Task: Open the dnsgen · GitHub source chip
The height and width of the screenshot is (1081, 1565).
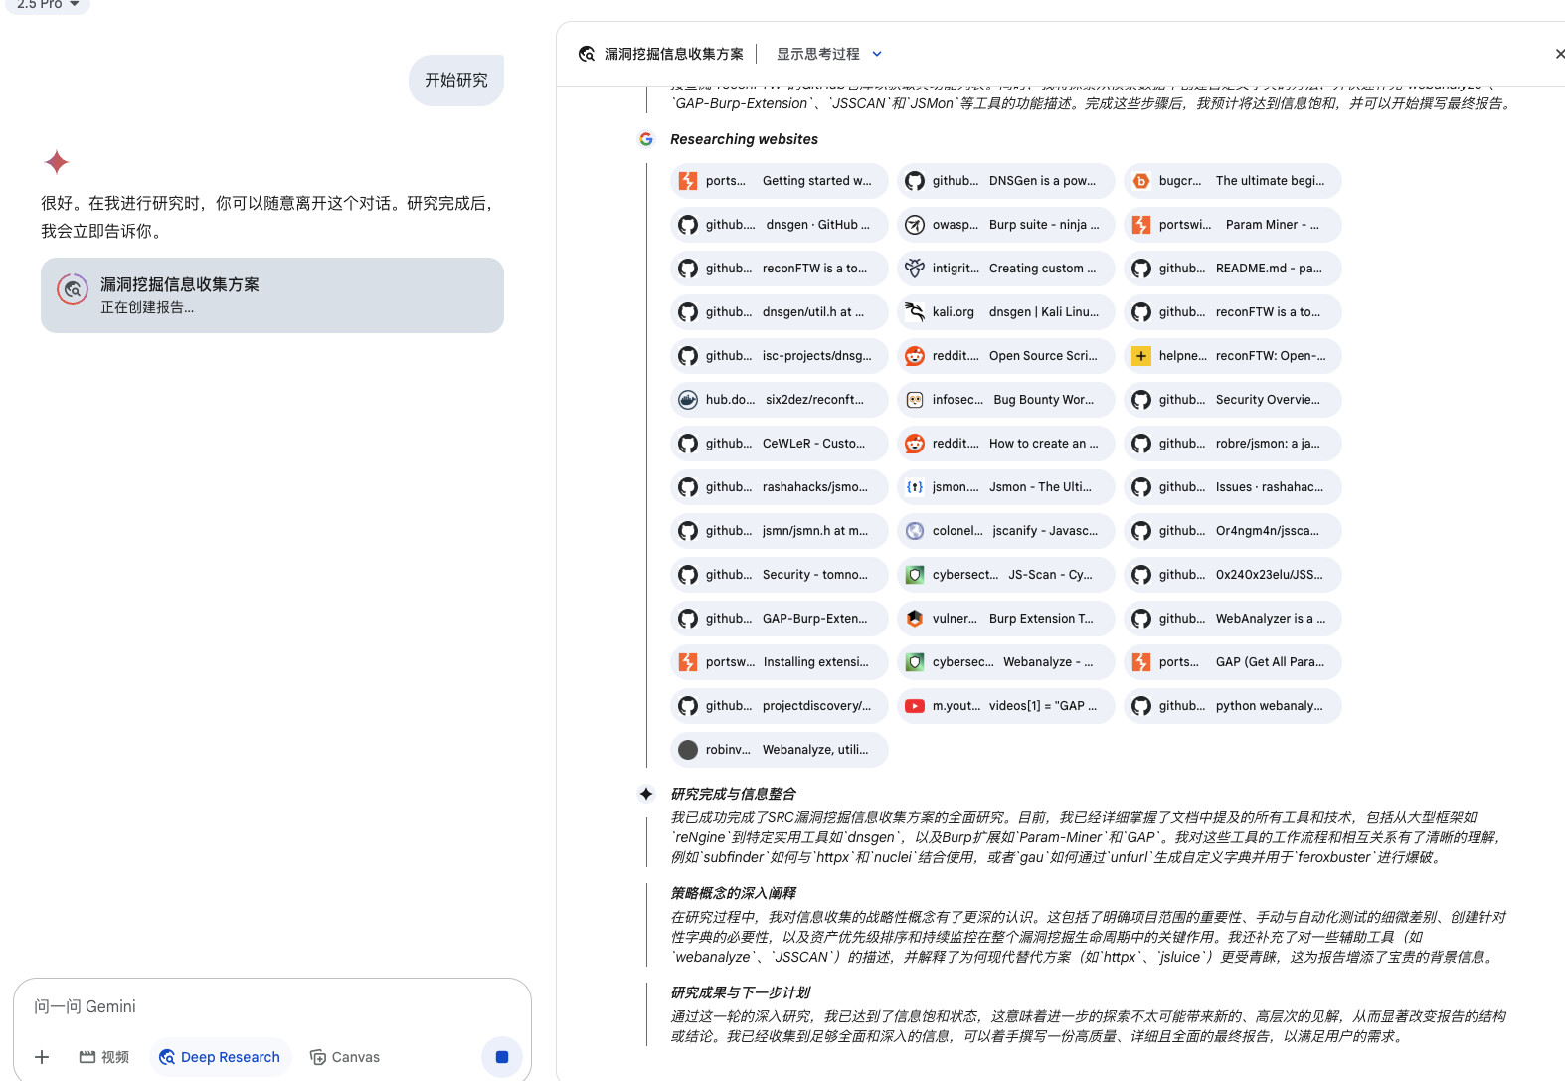Action: coord(779,225)
